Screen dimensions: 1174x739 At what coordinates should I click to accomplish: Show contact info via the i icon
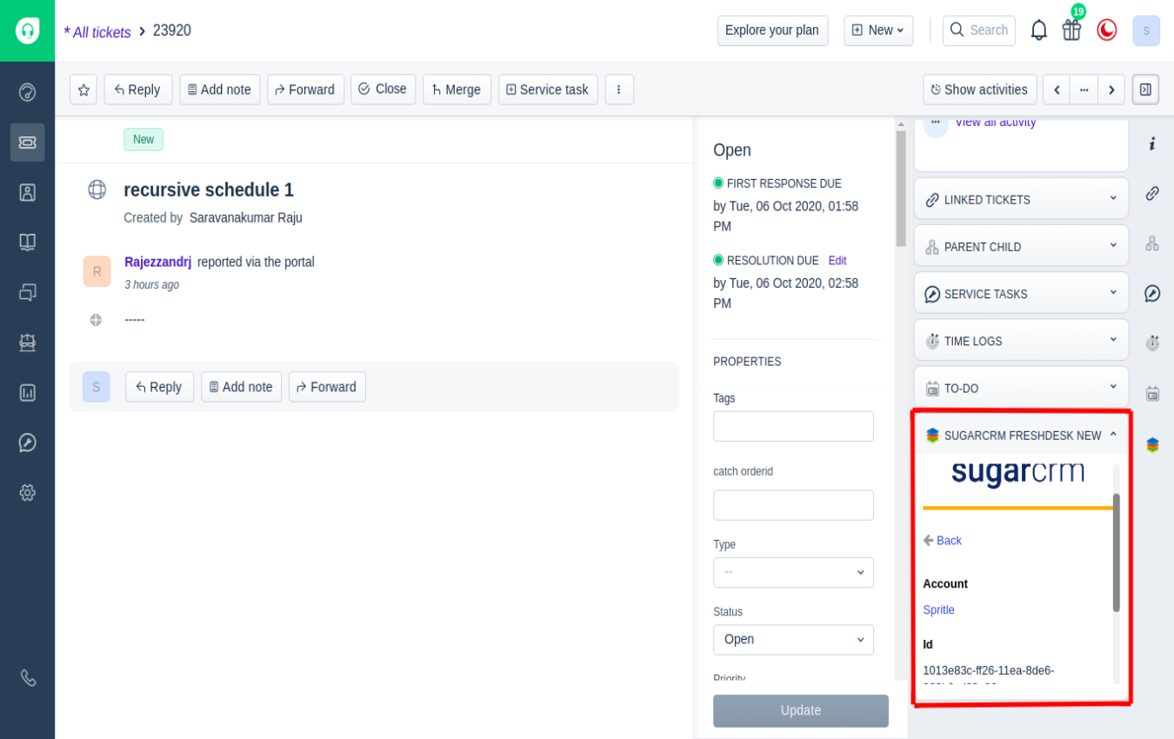[x=1152, y=143]
